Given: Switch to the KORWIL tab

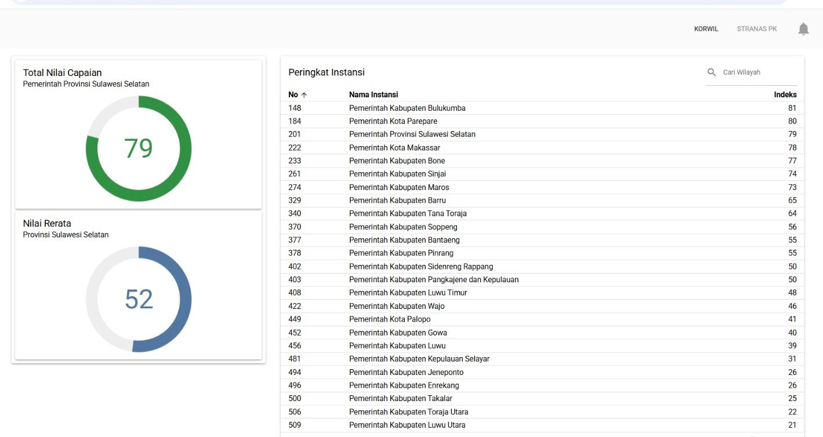Looking at the screenshot, I should click(706, 29).
